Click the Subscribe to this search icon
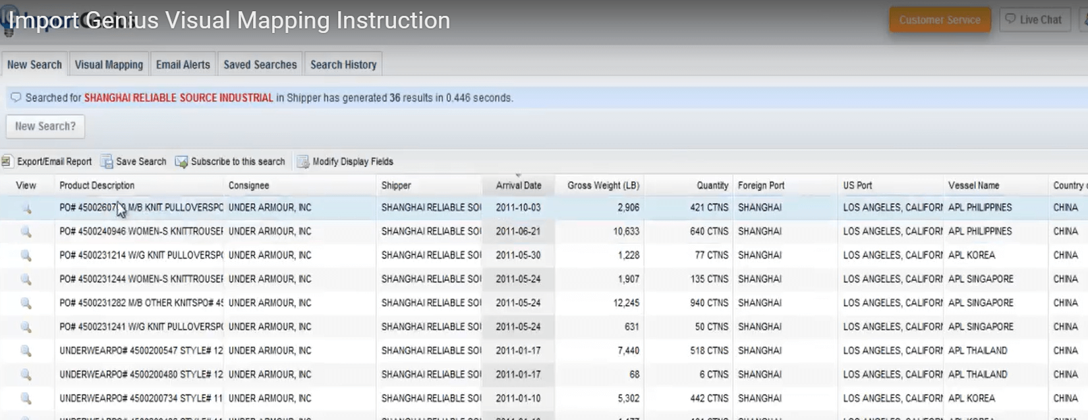Image resolution: width=1088 pixels, height=420 pixels. 181,162
